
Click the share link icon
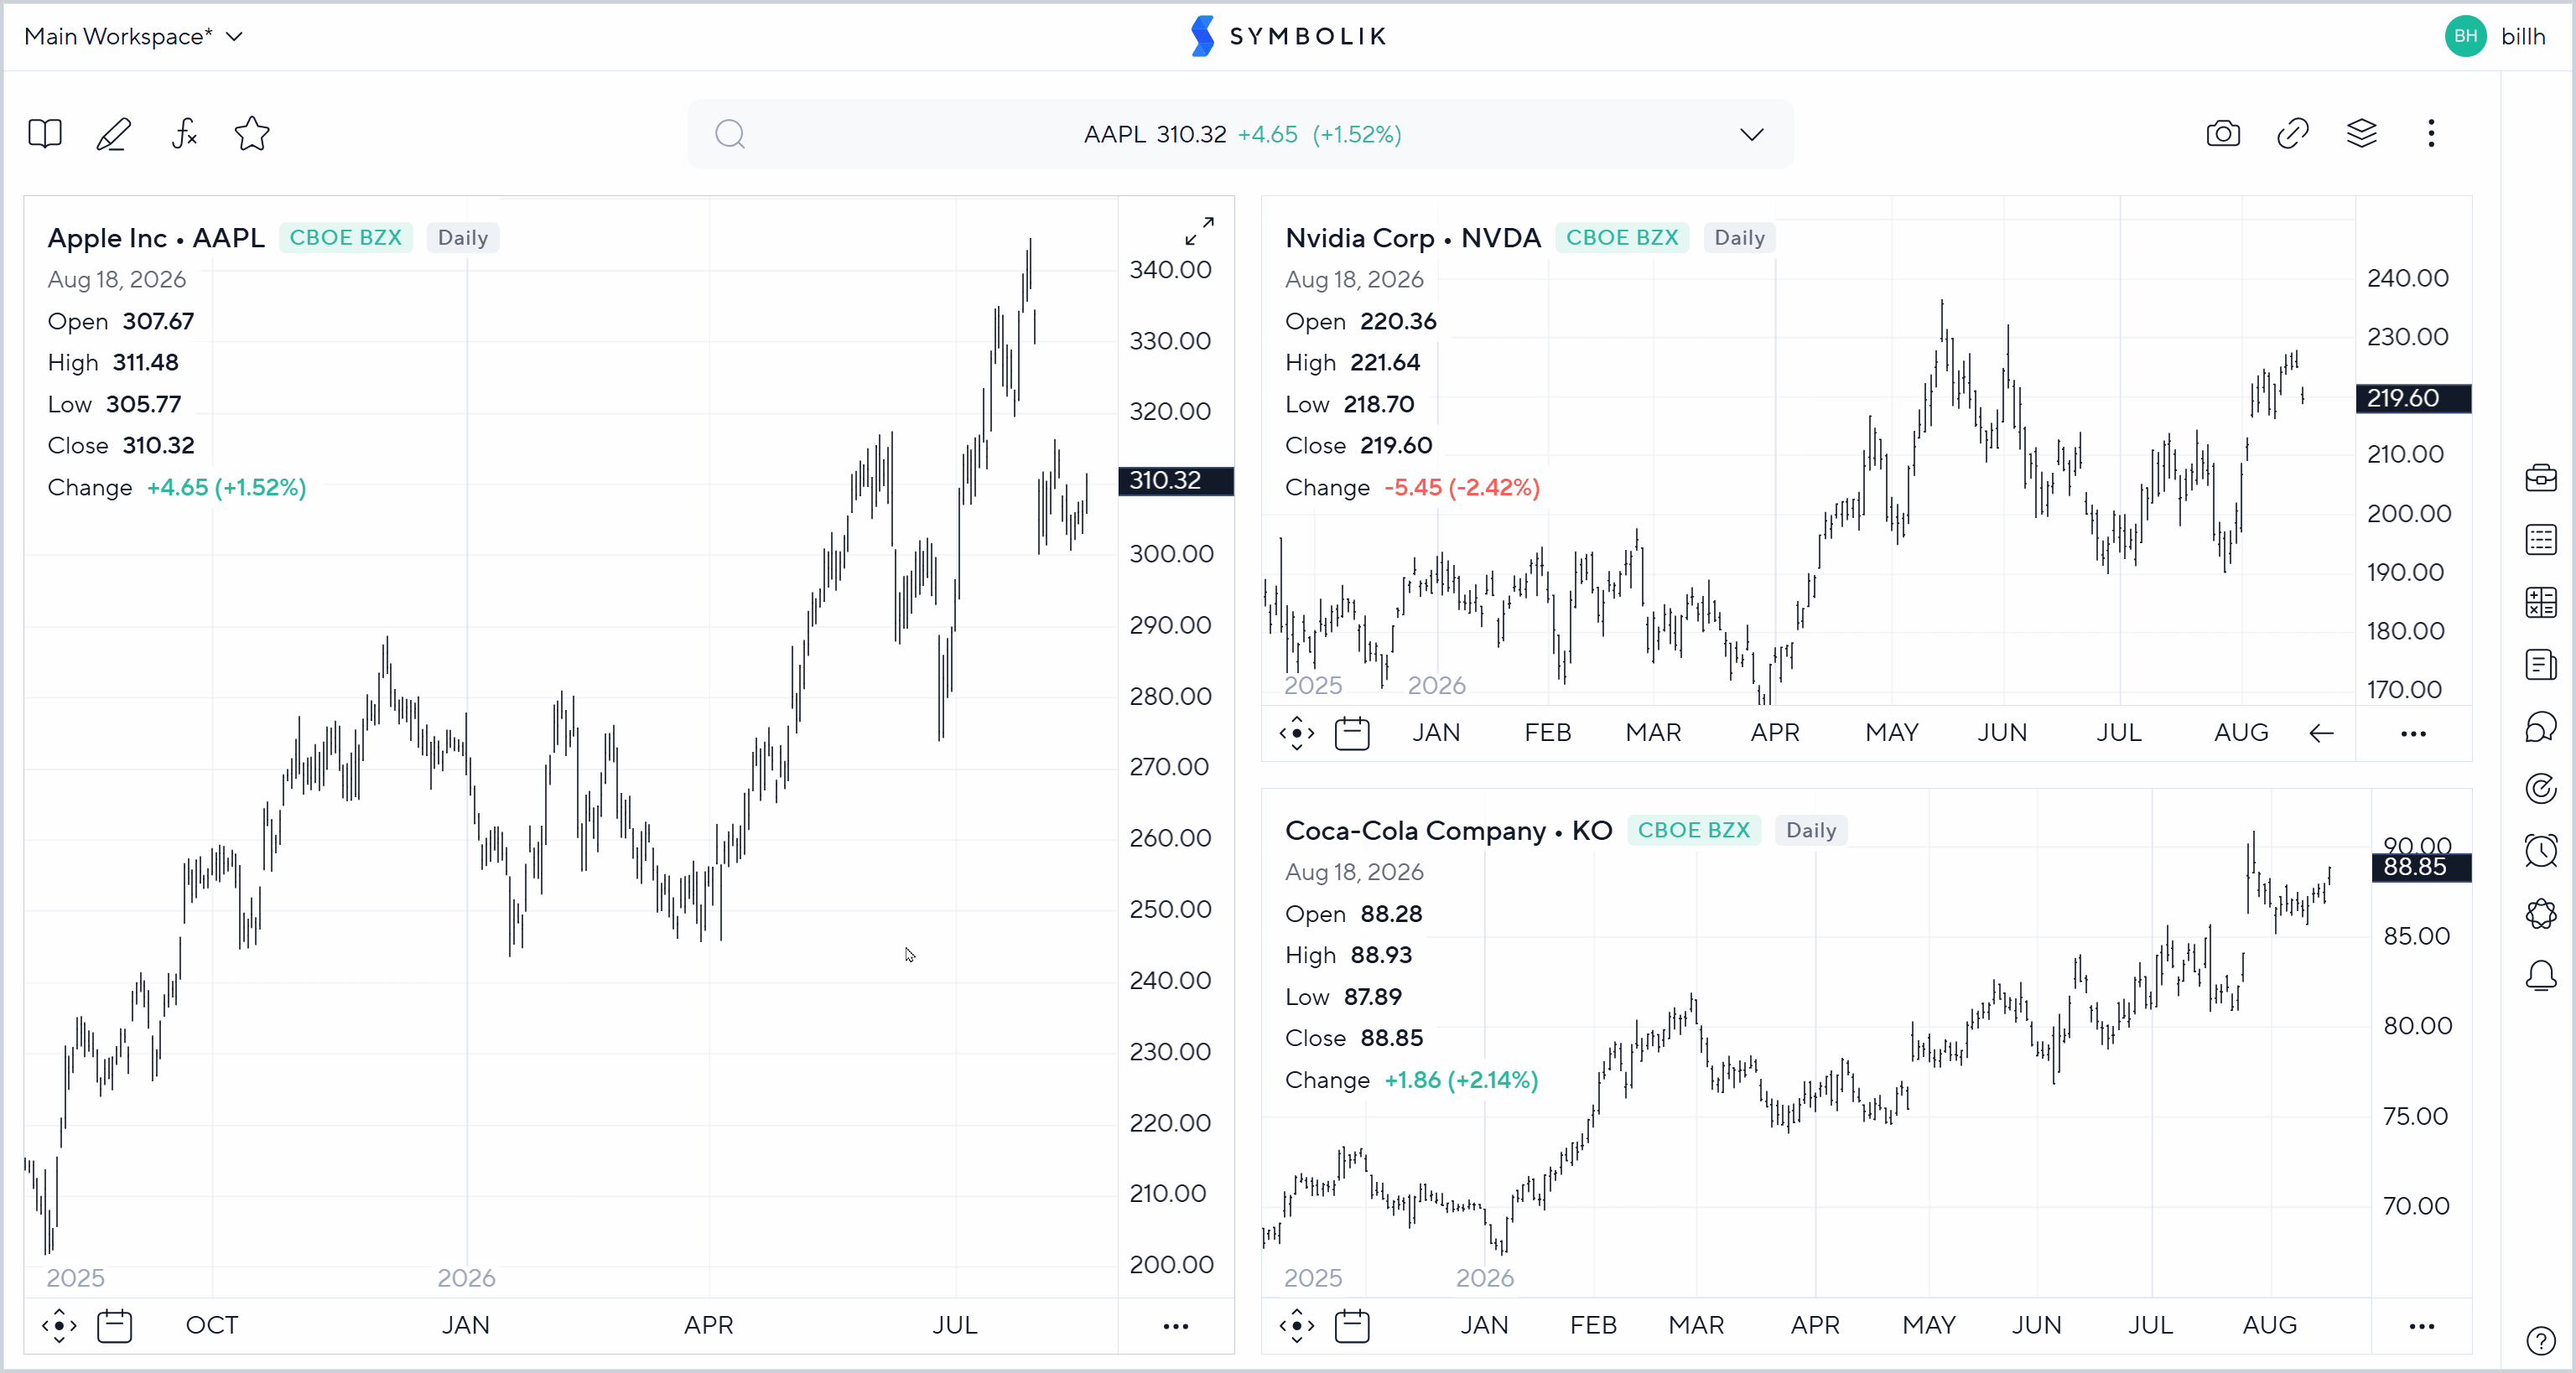(x=2293, y=134)
